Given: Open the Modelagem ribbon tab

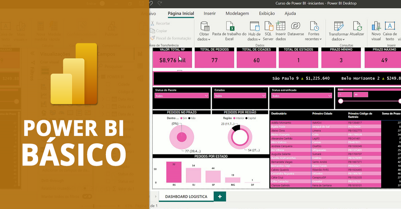Looking at the screenshot, I should (237, 13).
